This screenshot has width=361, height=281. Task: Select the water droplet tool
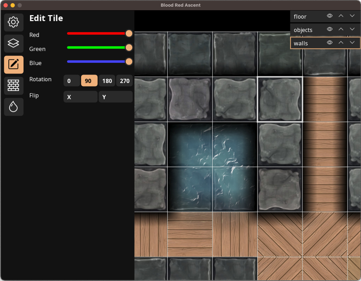click(14, 107)
